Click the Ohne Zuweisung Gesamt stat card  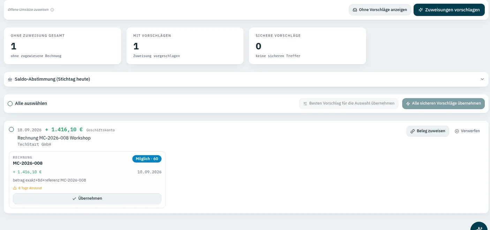click(62, 46)
